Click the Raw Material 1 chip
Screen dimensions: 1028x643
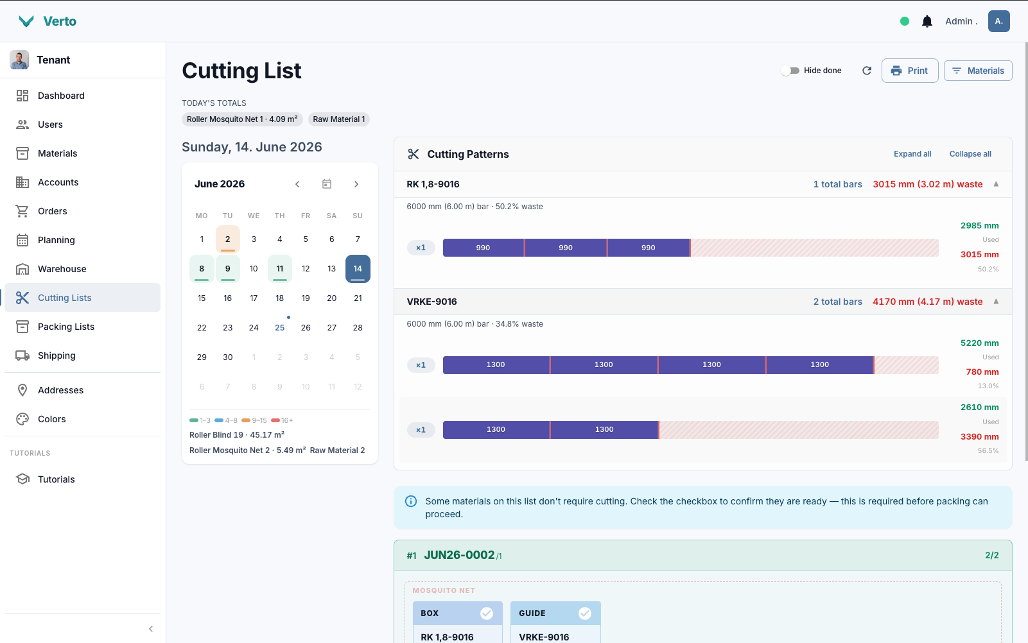click(x=339, y=119)
